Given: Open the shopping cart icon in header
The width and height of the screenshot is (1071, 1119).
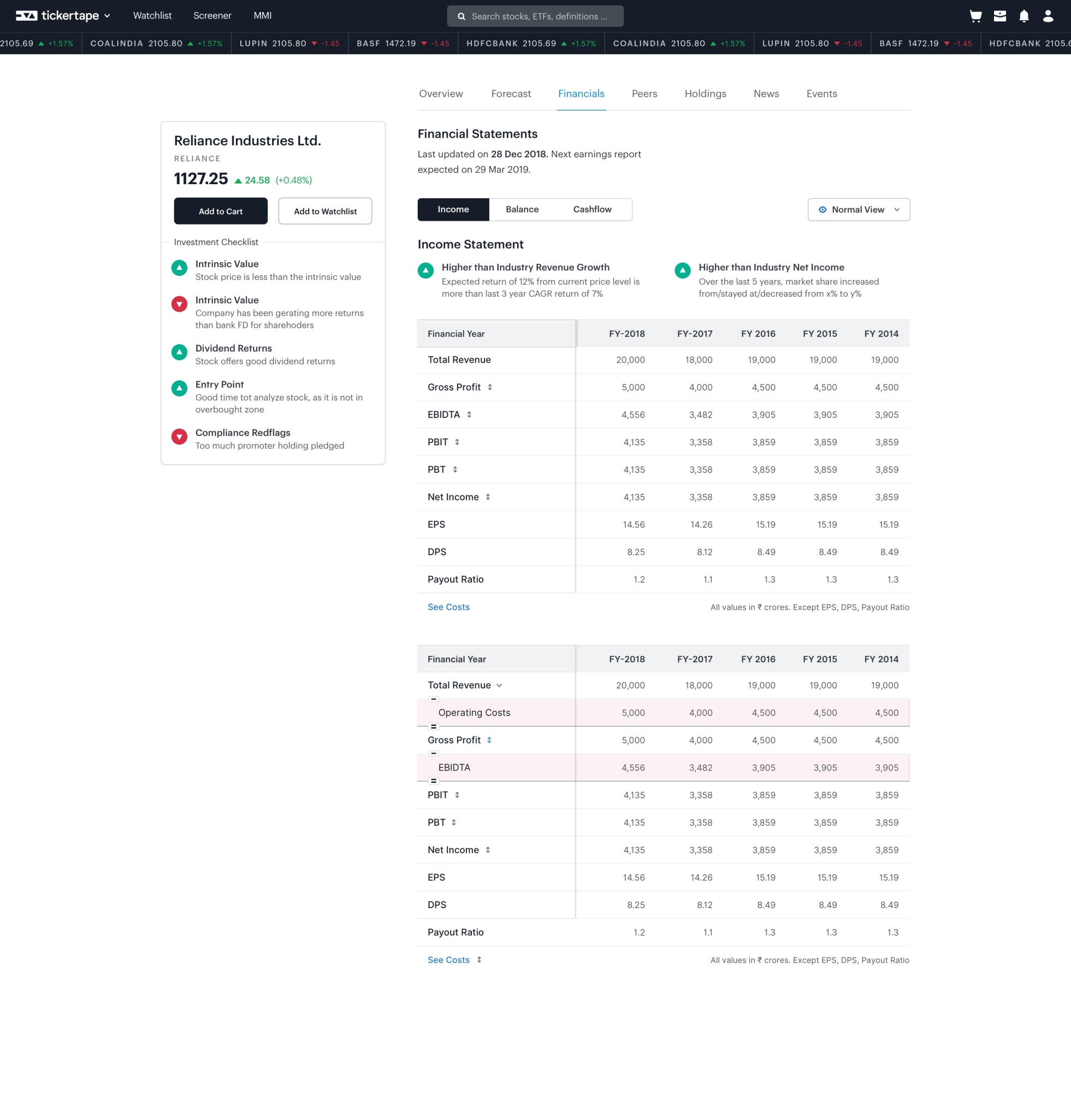Looking at the screenshot, I should 975,16.
